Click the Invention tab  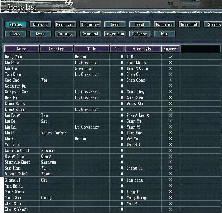(115, 34)
